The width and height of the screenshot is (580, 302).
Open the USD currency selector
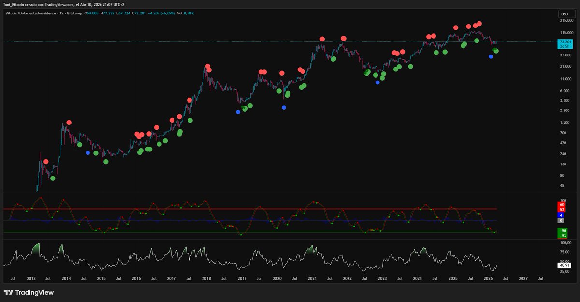pos(565,14)
